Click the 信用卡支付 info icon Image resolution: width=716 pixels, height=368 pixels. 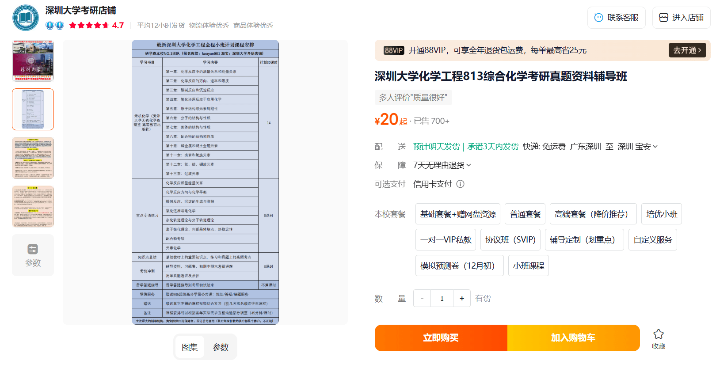pos(460,184)
